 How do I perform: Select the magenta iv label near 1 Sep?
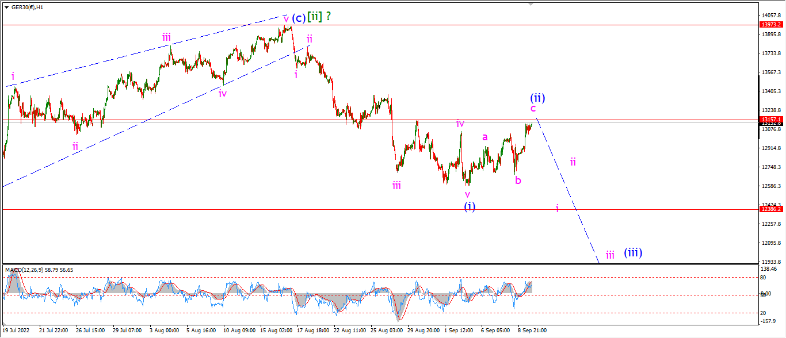[460, 123]
